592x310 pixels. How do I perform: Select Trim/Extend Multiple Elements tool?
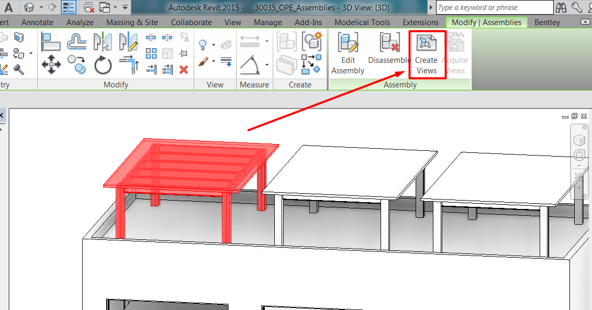pyautogui.click(x=167, y=69)
